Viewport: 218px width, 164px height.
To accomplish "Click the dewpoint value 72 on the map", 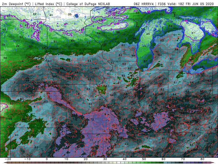I will tap(92, 119).
